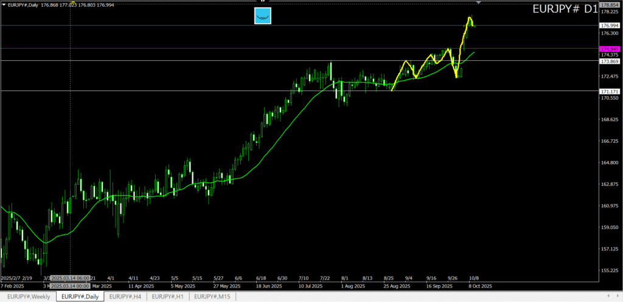Click the 8 Oct 2025 date on time axis

point(481,286)
